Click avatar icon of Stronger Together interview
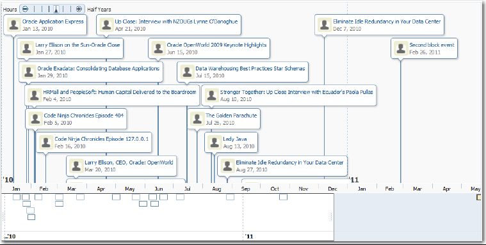This screenshot has width=486, height=245. click(212, 95)
